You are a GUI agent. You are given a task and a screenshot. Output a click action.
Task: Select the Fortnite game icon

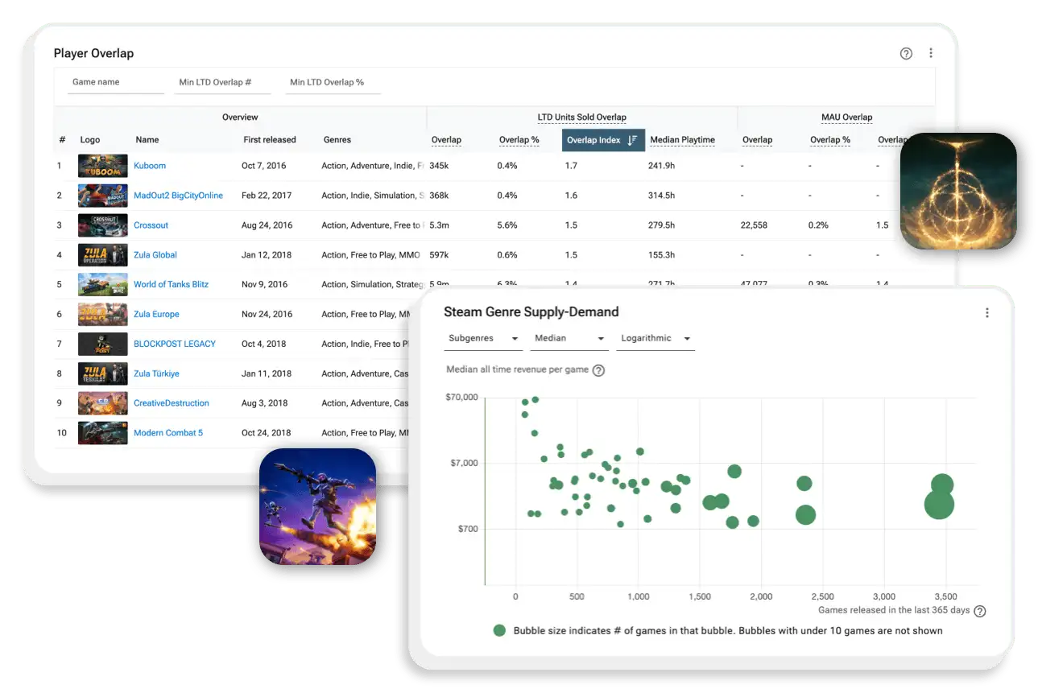[317, 505]
